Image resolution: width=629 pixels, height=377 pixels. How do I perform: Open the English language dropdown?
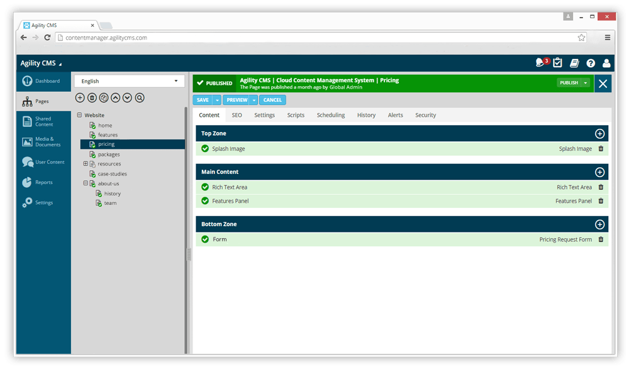tap(129, 80)
